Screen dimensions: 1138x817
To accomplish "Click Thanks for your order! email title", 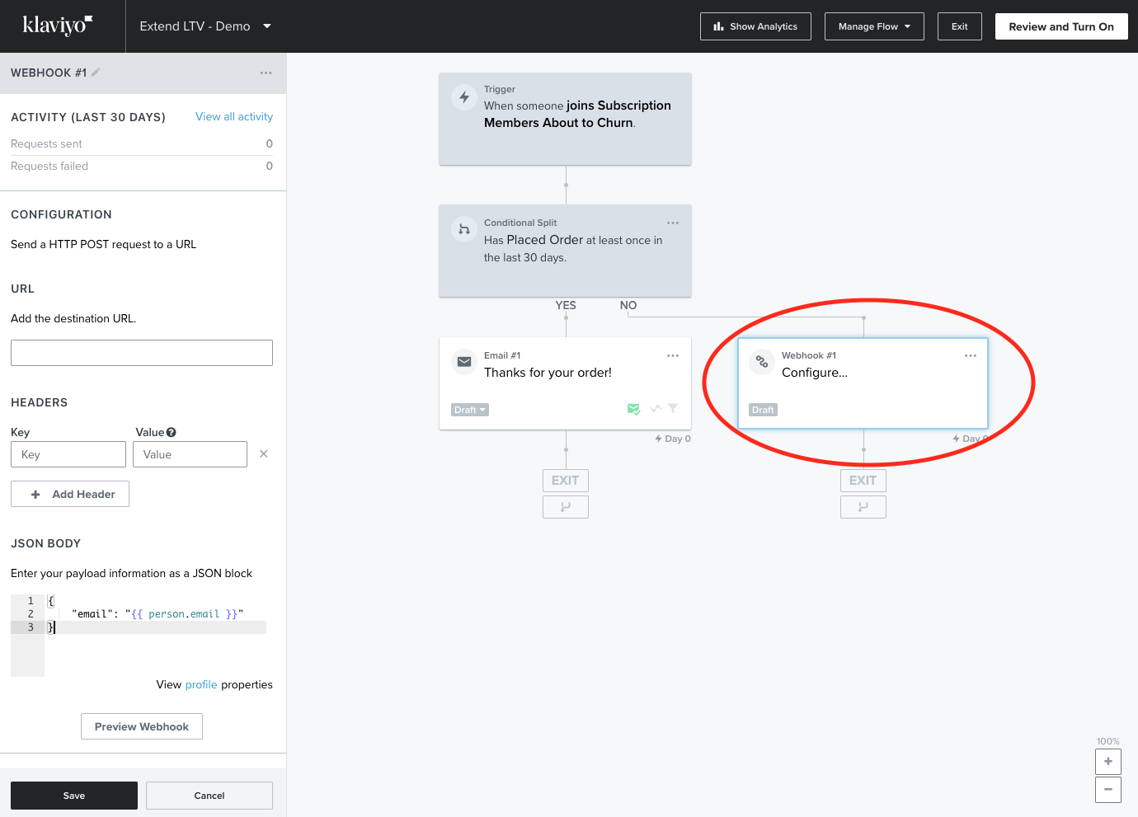I will click(548, 373).
